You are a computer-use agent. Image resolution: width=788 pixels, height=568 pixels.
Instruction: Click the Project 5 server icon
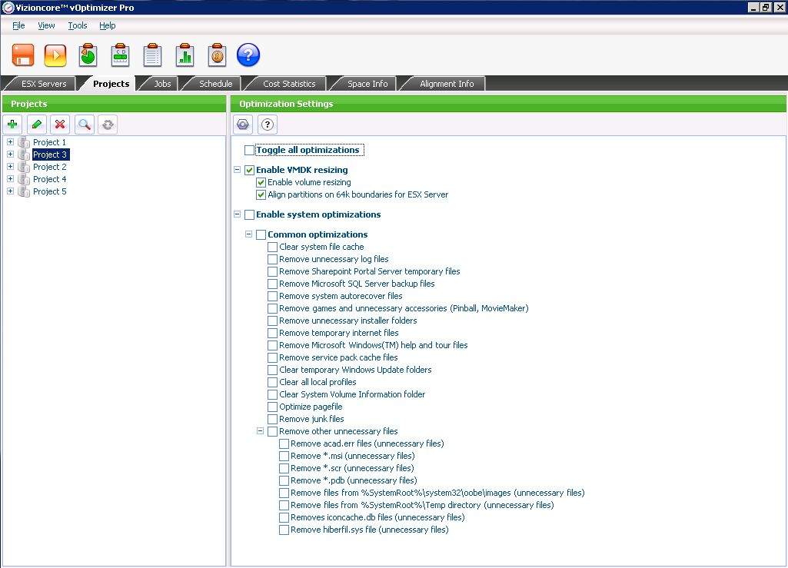click(x=24, y=191)
